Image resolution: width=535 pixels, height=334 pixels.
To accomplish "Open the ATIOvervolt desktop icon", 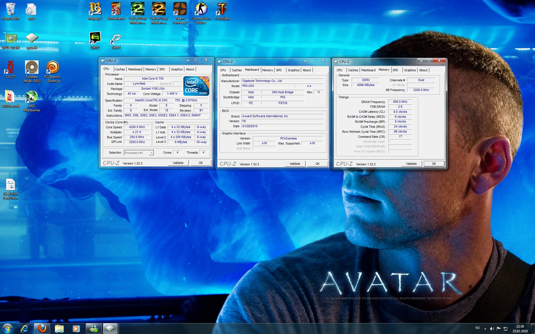I will click(11, 99).
